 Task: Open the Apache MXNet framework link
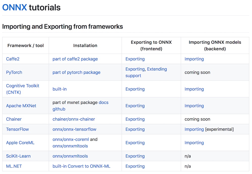coord(21,106)
